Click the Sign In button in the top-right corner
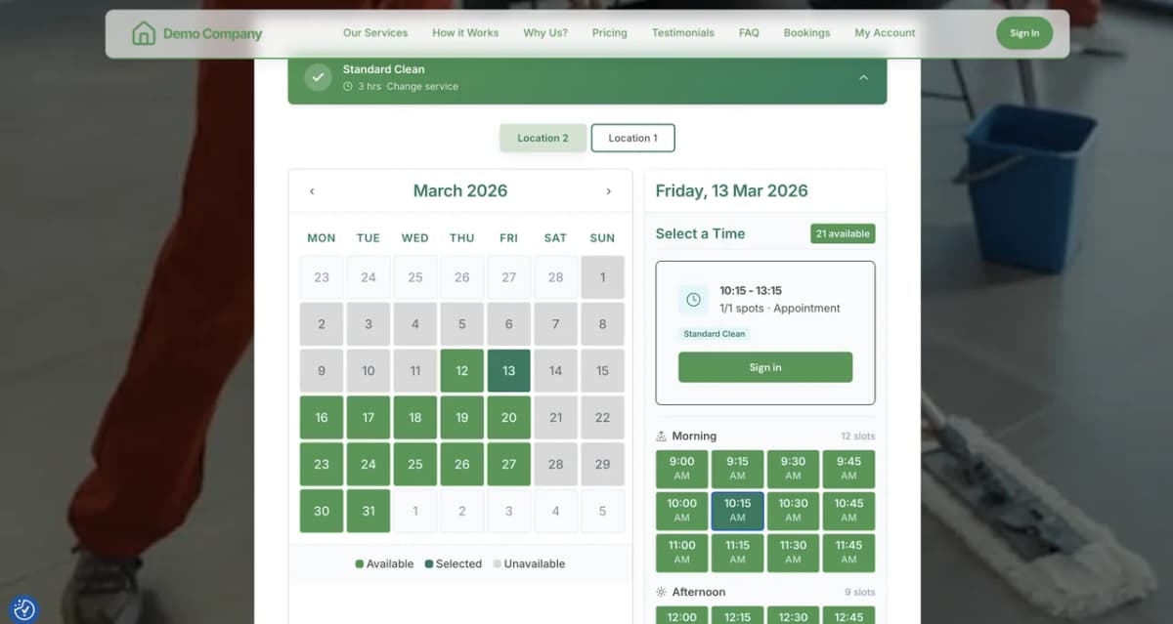 [x=1024, y=32]
